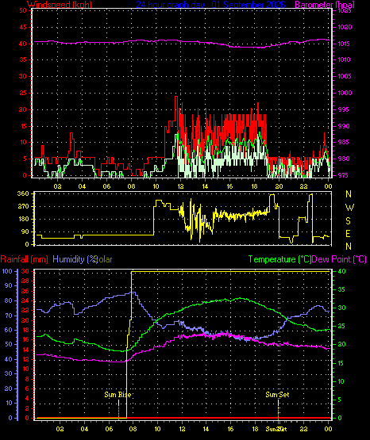
Task: Select the Humidity (%) legend label
Action: coord(75,259)
